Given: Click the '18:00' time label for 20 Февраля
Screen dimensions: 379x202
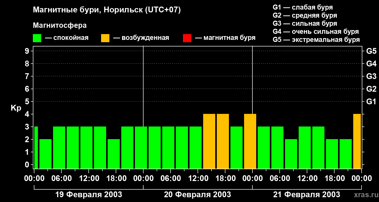Looking at the screenshot, I should point(225,179).
